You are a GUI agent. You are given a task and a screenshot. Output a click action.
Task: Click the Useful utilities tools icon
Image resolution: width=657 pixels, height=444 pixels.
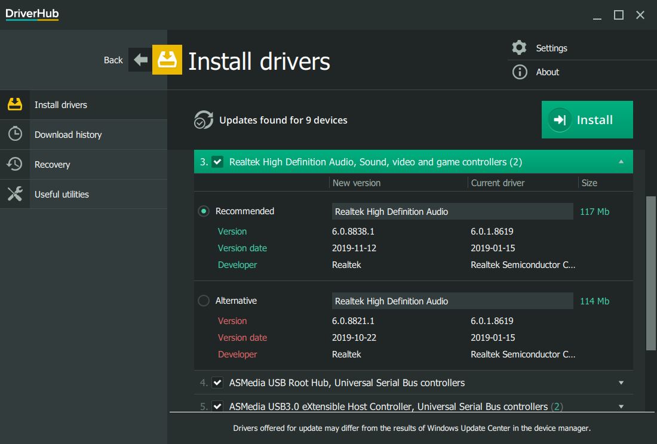tap(15, 194)
